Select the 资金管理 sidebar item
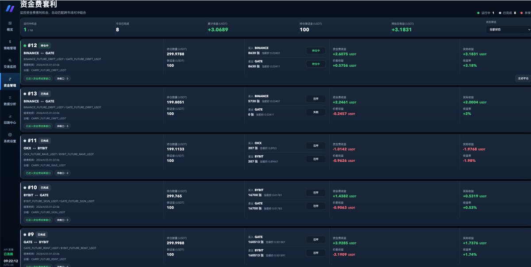Viewport: 531px width, 267px height. pos(10,82)
